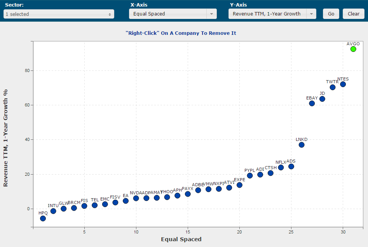The image size is (368, 247).
Task: Click the CTSH data point
Action: [x=270, y=173]
